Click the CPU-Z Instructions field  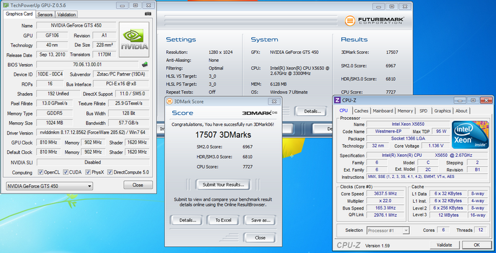[x=427, y=177]
